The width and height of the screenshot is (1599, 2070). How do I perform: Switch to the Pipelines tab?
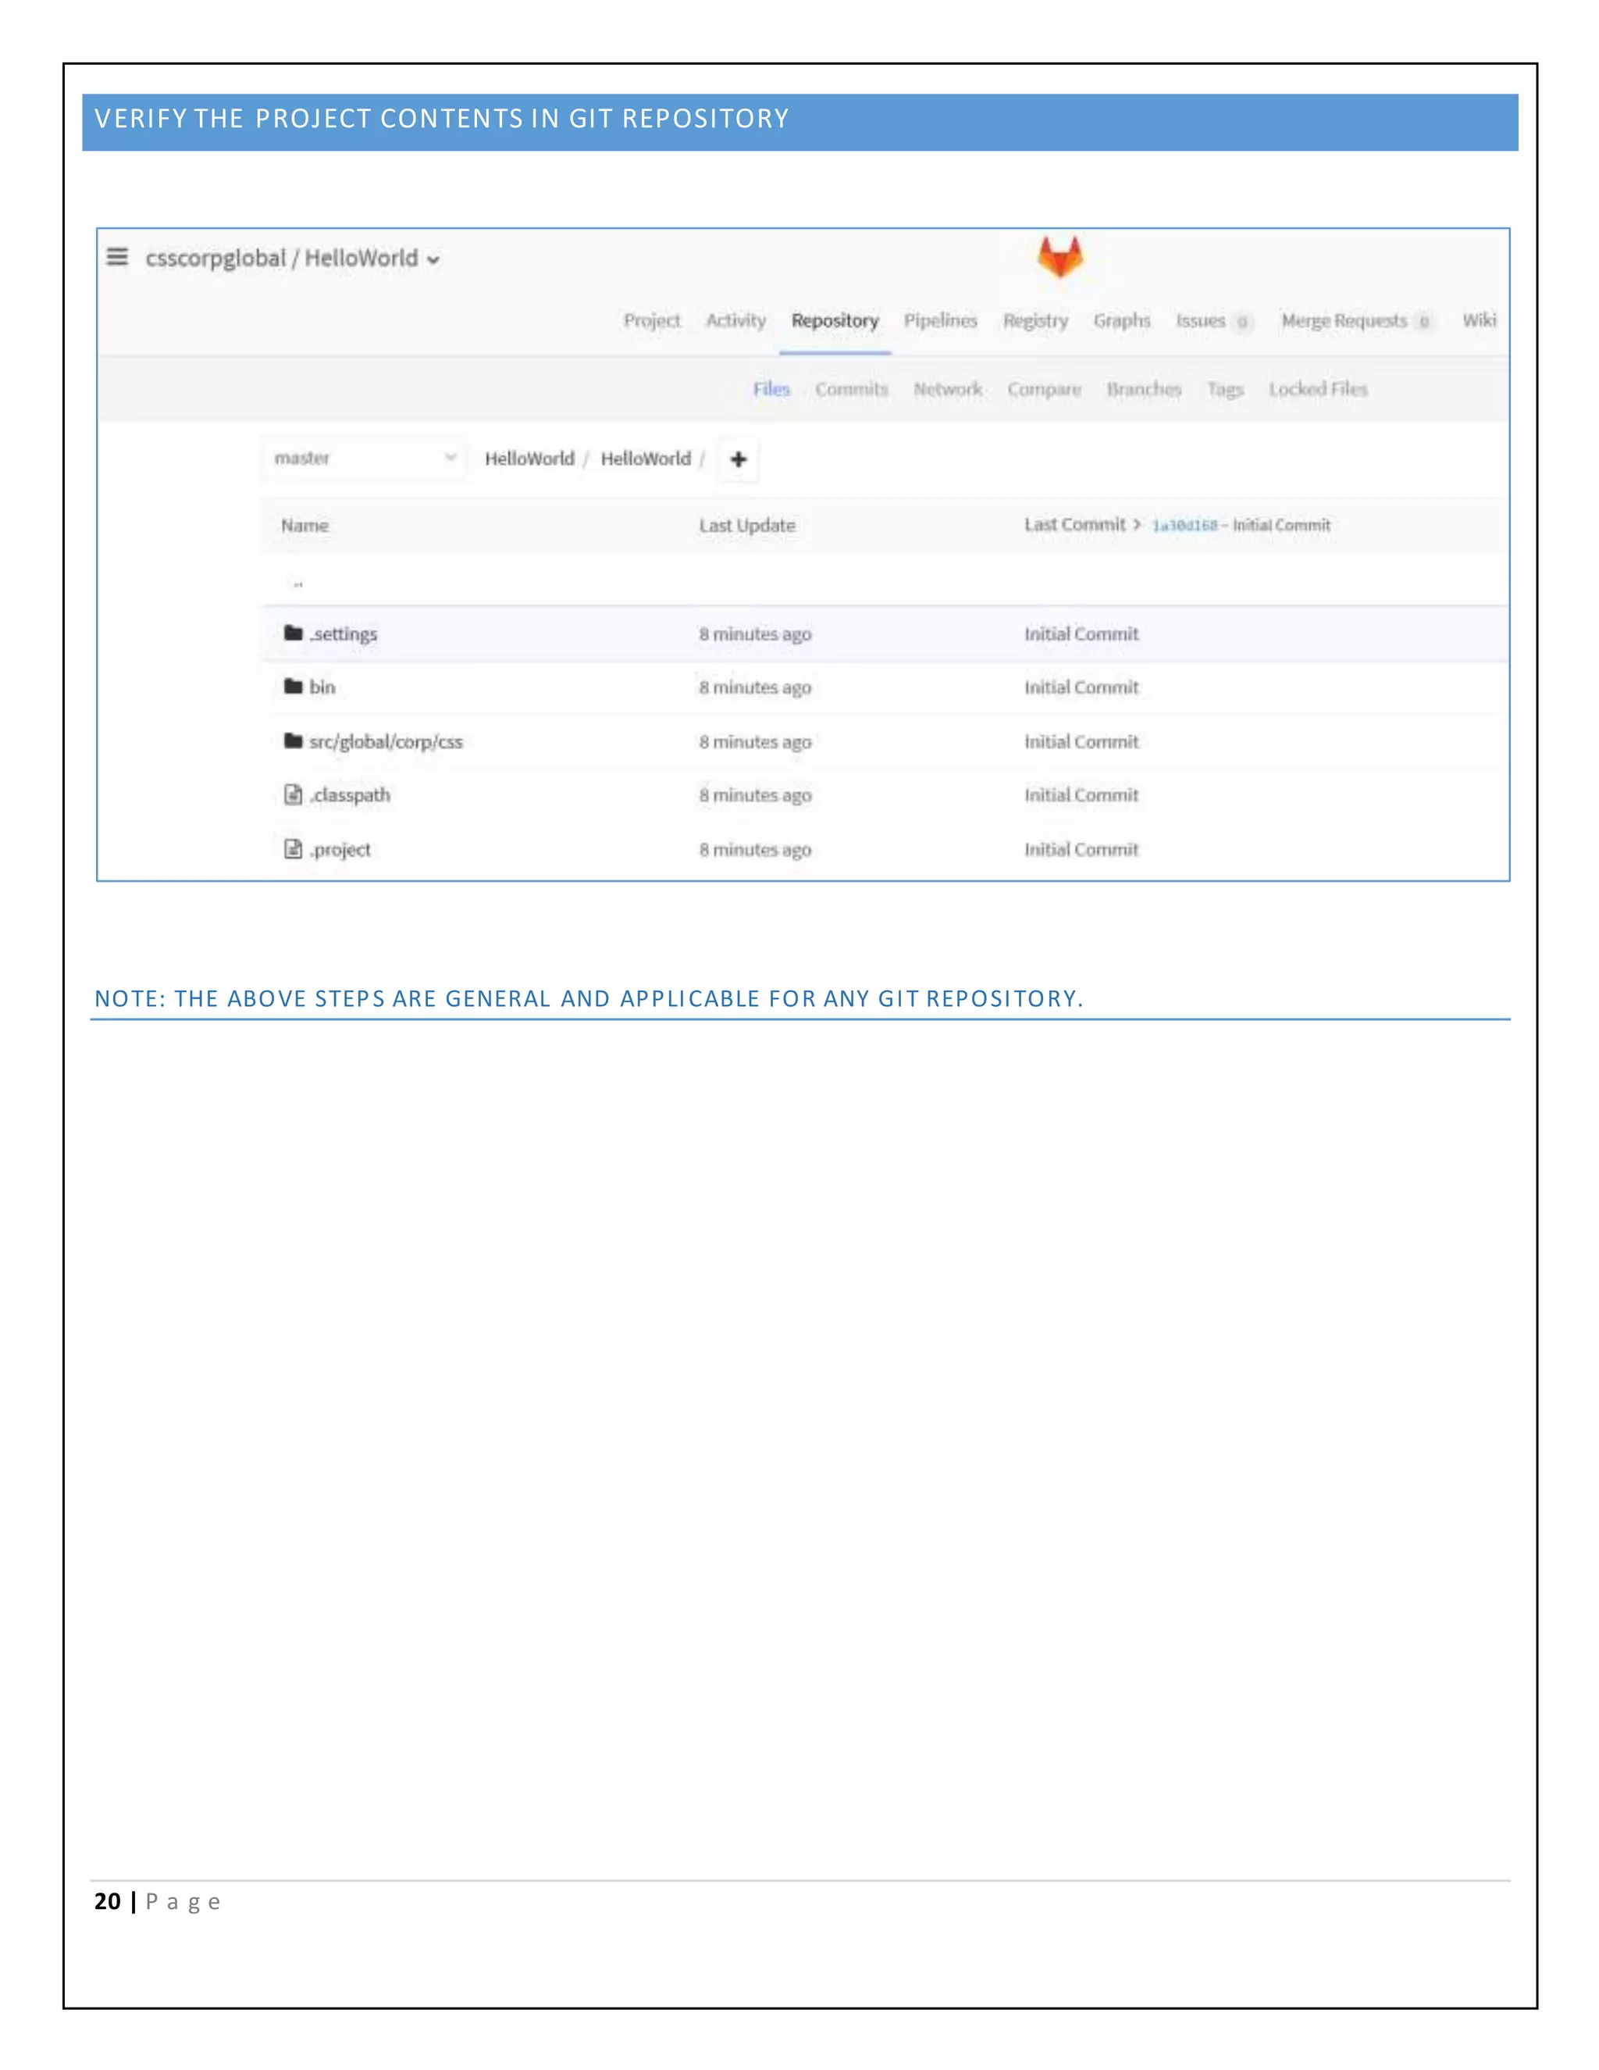point(940,321)
